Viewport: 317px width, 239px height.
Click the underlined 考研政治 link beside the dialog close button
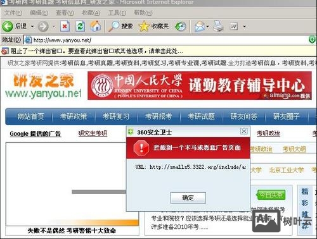[268, 133]
